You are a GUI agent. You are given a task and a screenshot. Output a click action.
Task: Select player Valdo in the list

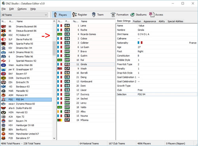pyautogui.click(x=86, y=107)
